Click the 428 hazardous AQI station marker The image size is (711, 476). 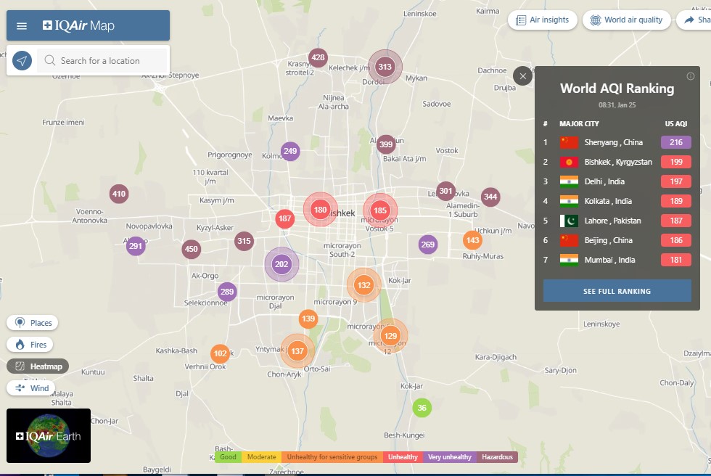(x=318, y=58)
